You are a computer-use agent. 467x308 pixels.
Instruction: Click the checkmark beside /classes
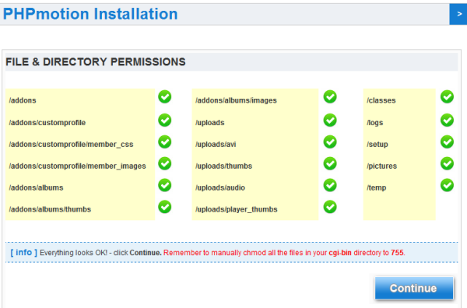[x=447, y=96]
